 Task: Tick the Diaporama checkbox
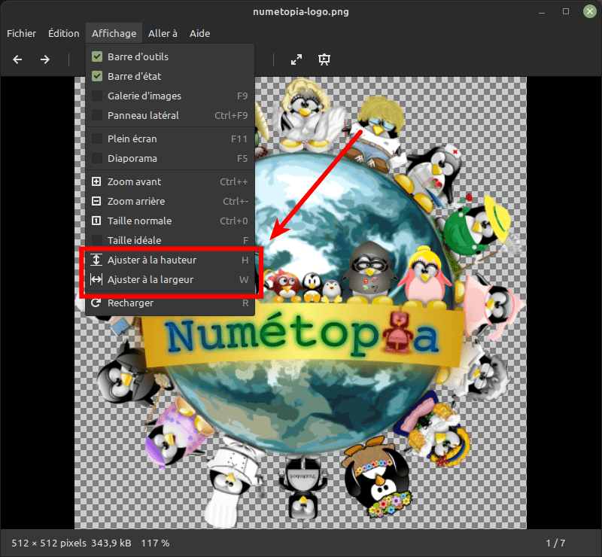[97, 159]
